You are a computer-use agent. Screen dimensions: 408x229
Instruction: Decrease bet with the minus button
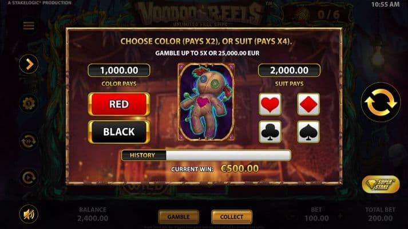tap(293, 216)
